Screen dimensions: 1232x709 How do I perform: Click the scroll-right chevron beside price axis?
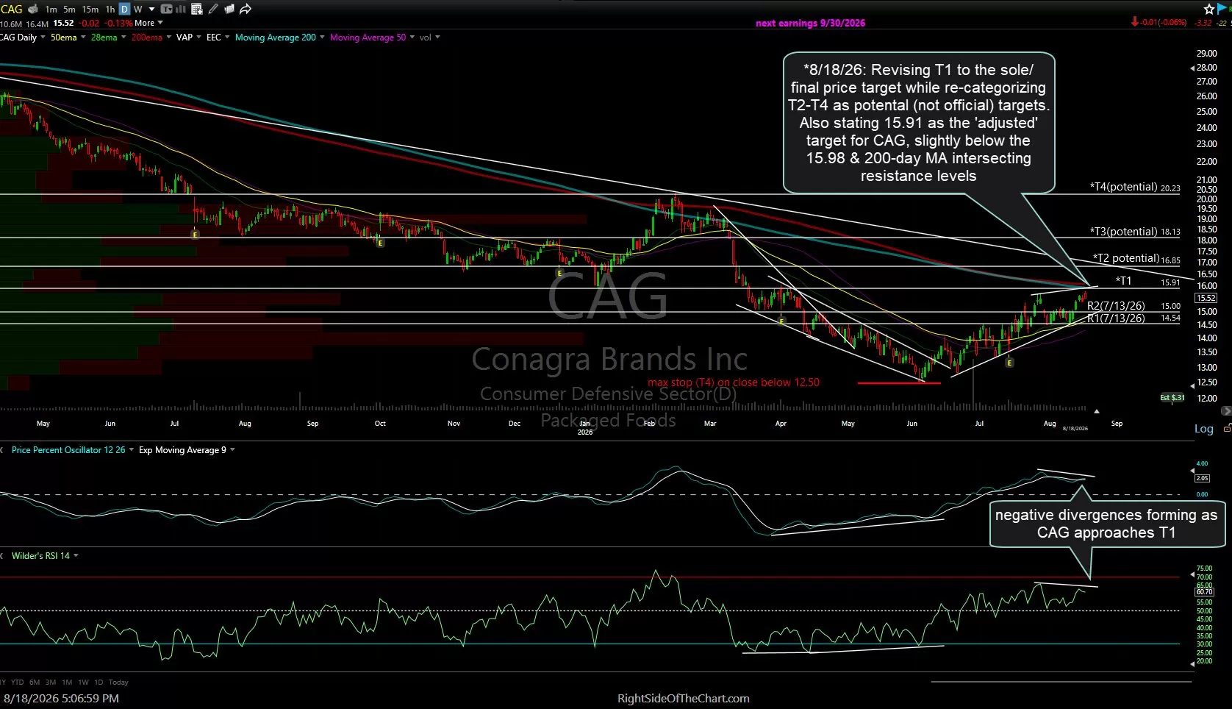[1226, 410]
